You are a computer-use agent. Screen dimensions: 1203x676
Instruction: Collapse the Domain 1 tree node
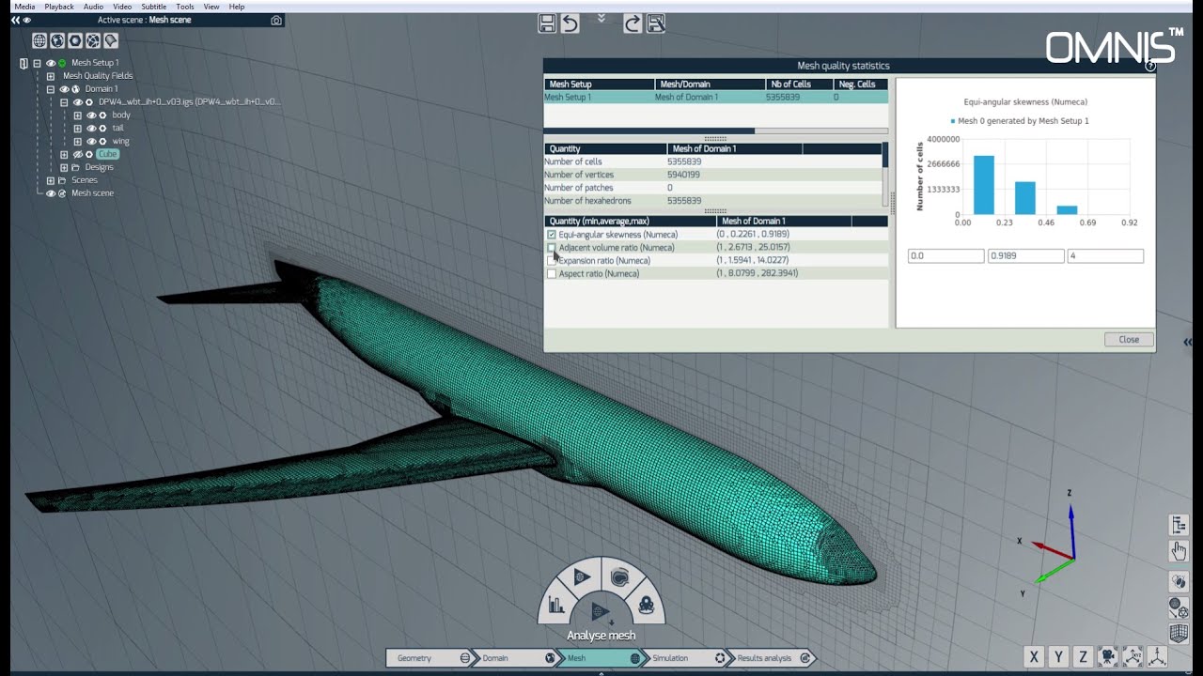click(x=51, y=89)
